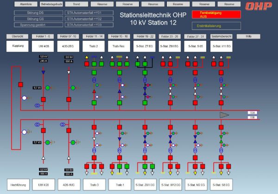Click the gray arrow symbol on the SSA busbar
Viewport: 278px width, 194px height.
[x=225, y=114]
